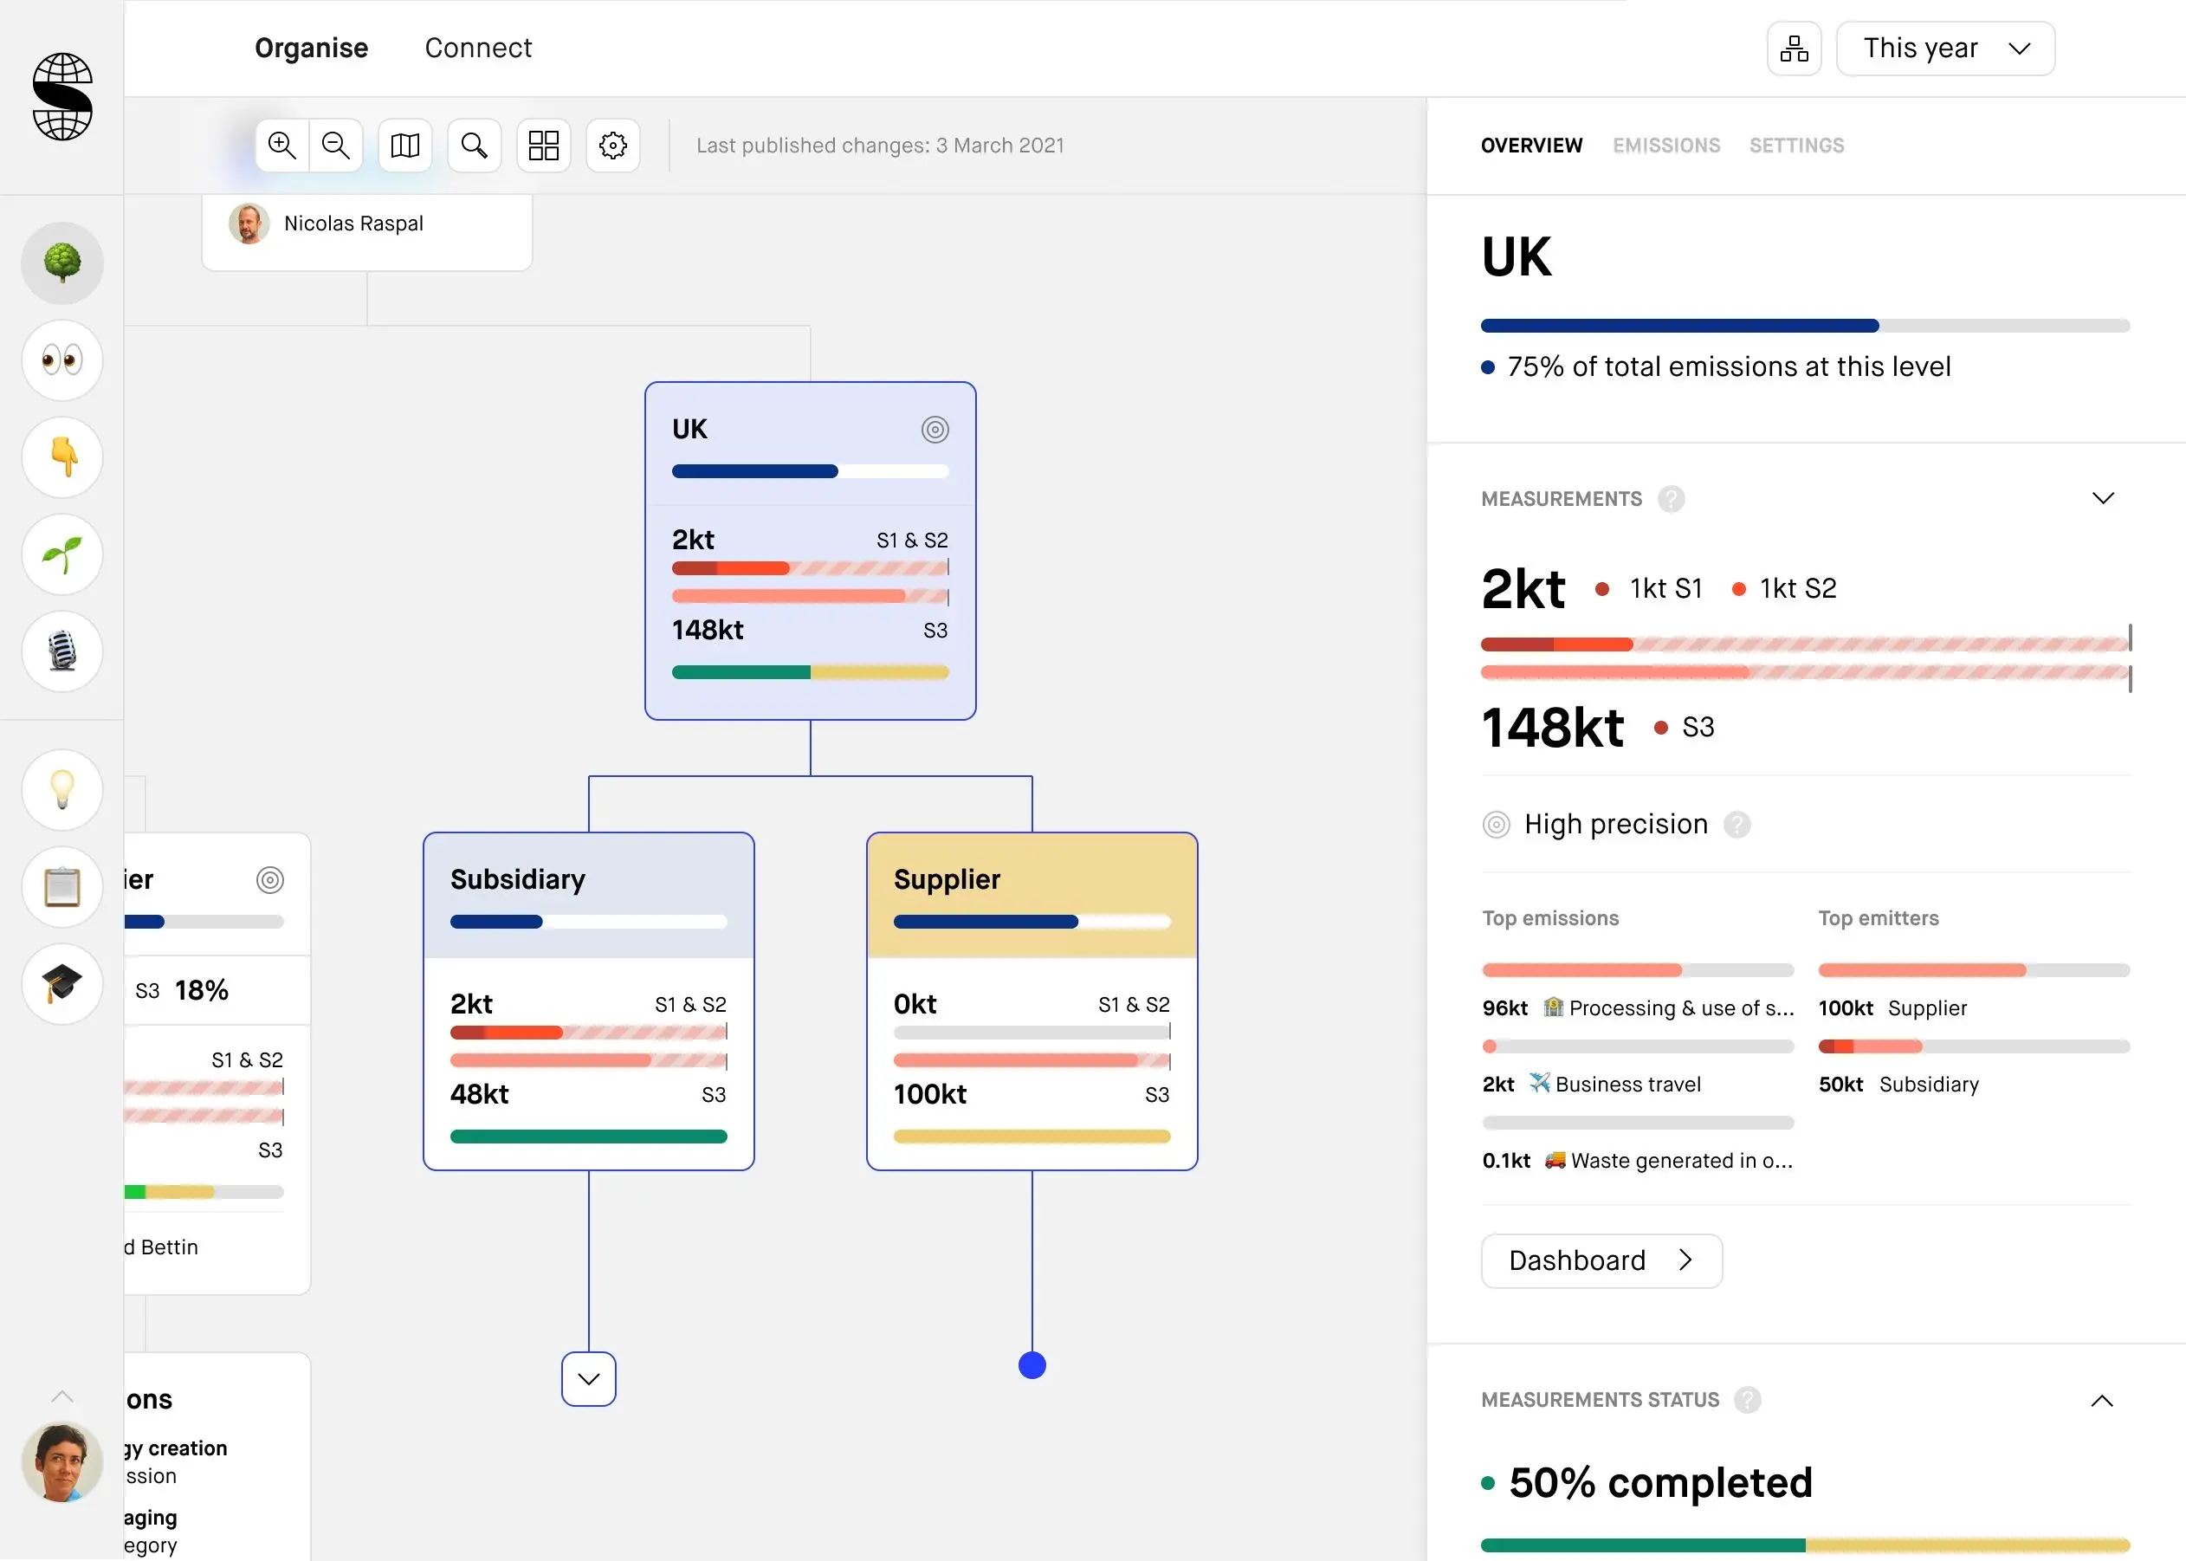
Task: Click UK total emissions progress bar
Action: click(x=1805, y=326)
